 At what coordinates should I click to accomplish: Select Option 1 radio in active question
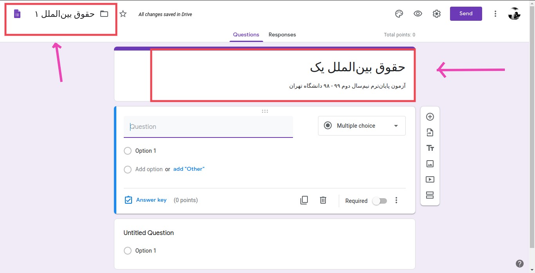click(128, 151)
